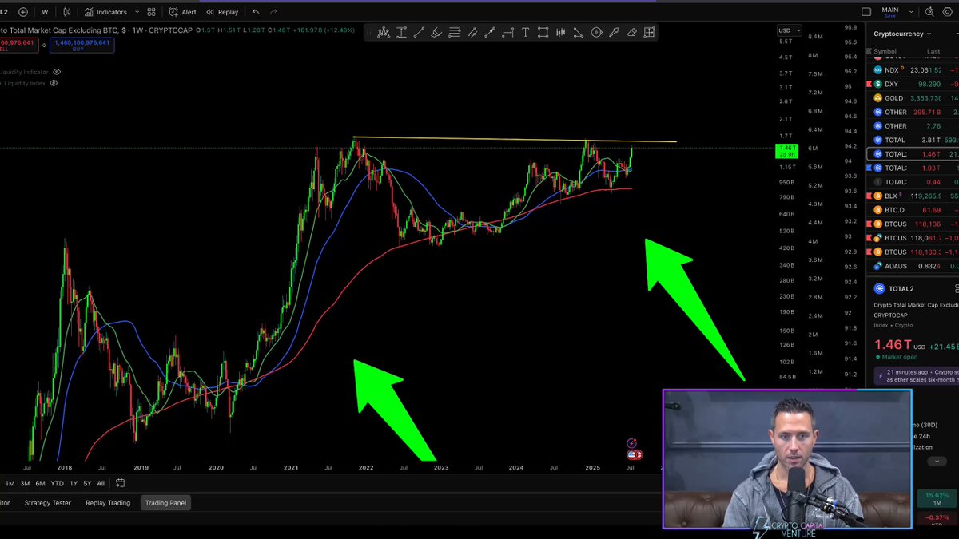Select TOTAL row showing 0.44
The image size is (959, 539).
(x=913, y=182)
